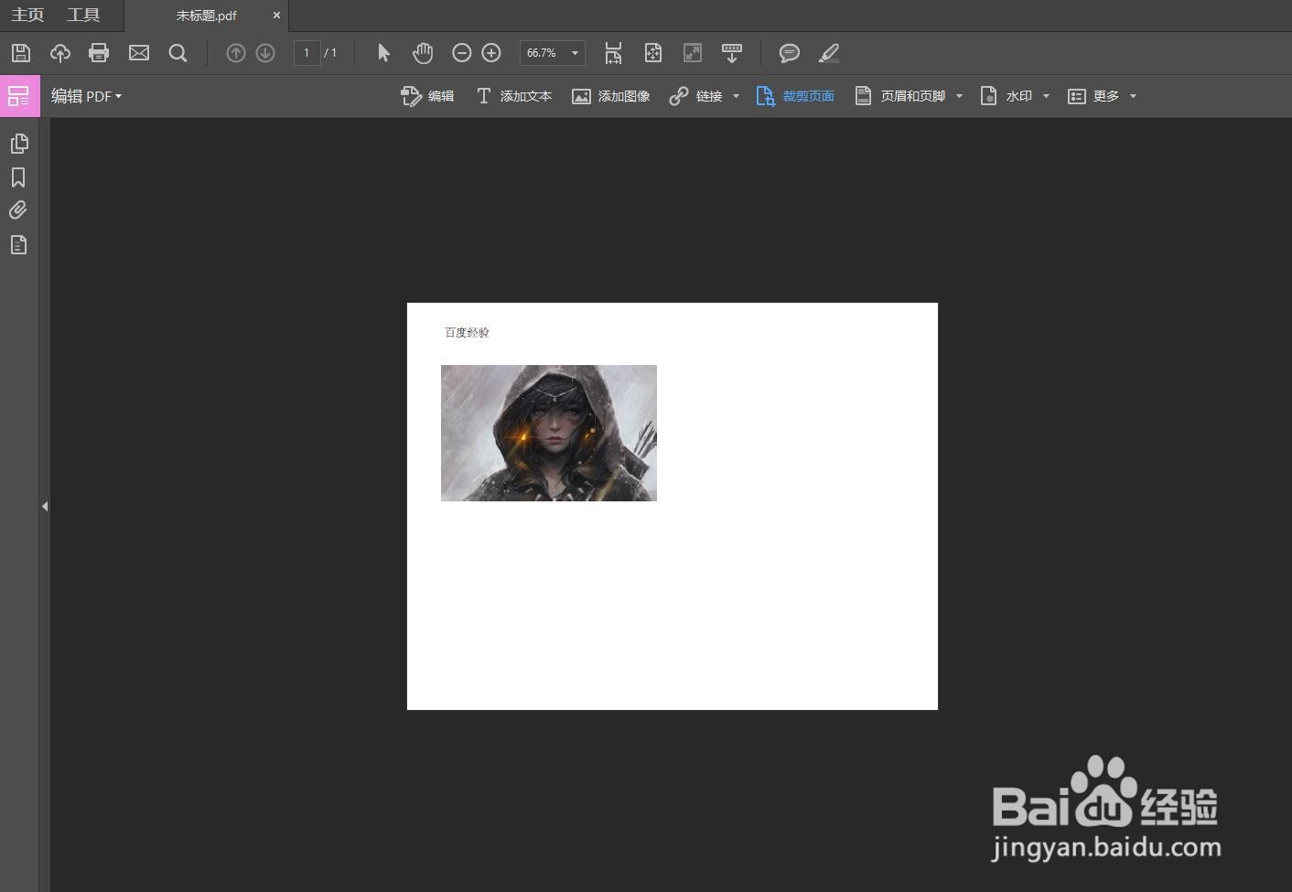Select the highlighter pen tool

pos(829,53)
